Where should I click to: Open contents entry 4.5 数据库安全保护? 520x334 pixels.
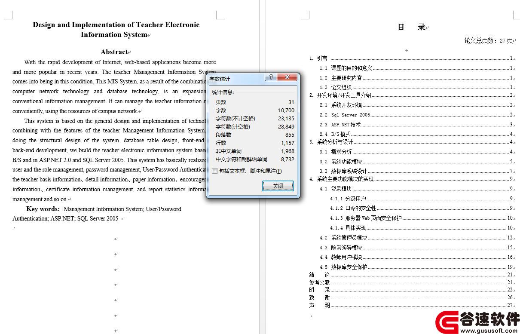416,267
